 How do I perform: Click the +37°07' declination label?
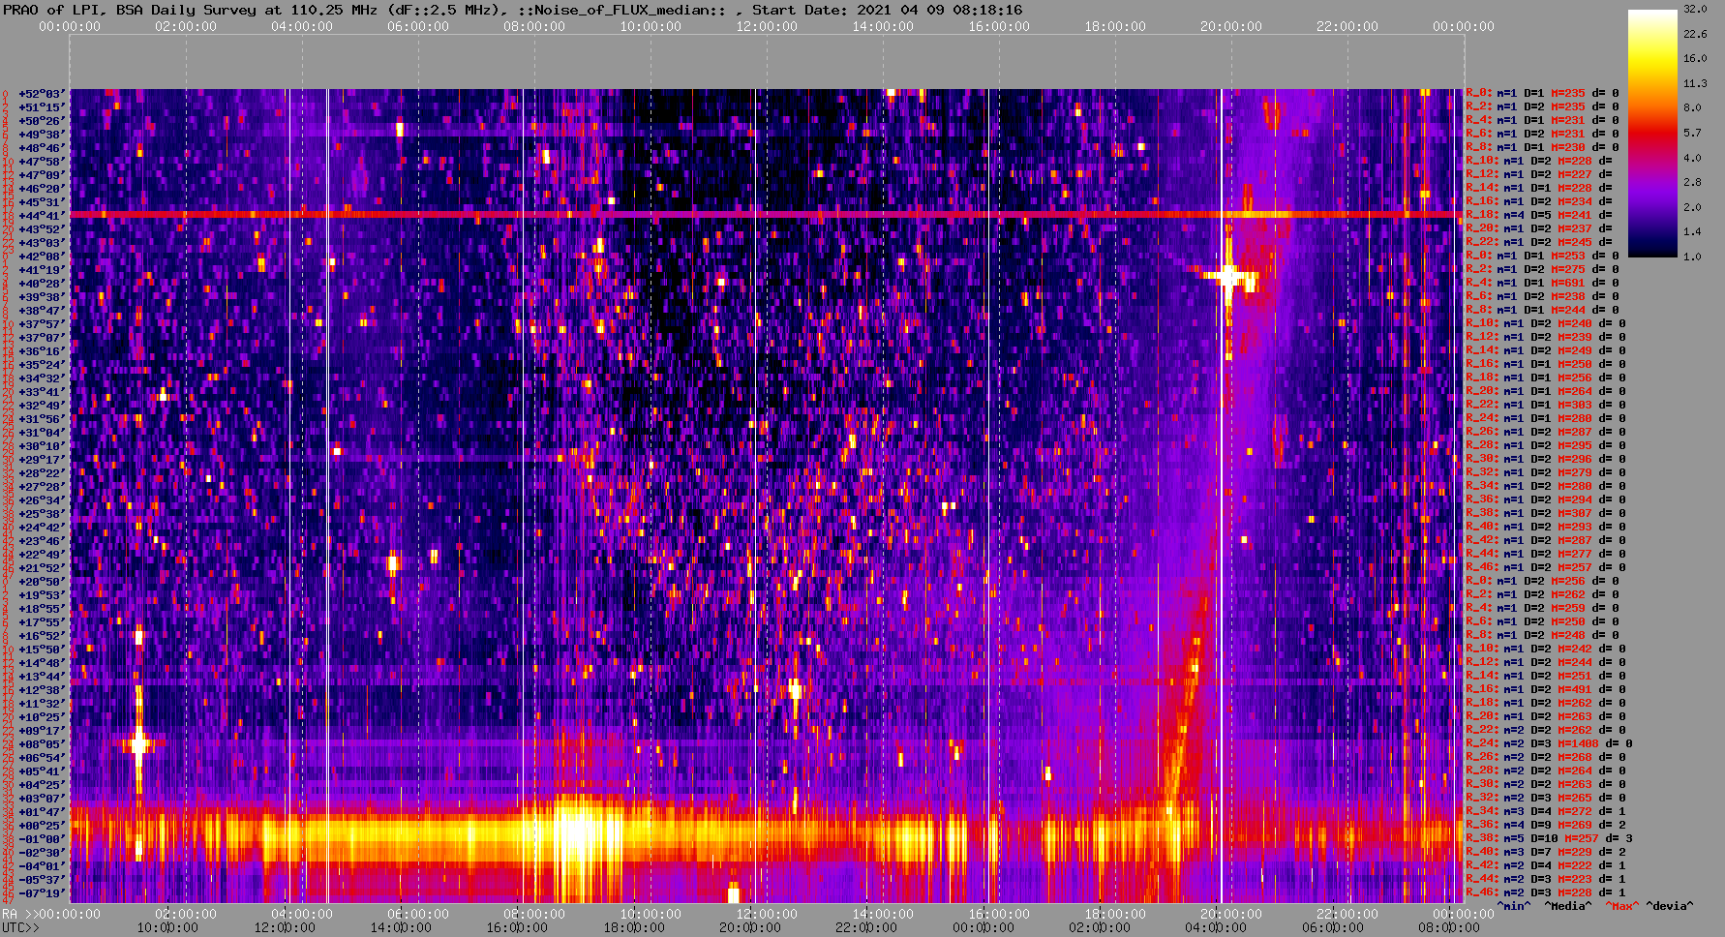coord(43,338)
